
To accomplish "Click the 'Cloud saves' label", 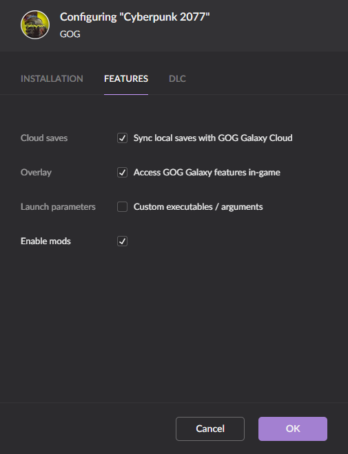I will pyautogui.click(x=44, y=138).
